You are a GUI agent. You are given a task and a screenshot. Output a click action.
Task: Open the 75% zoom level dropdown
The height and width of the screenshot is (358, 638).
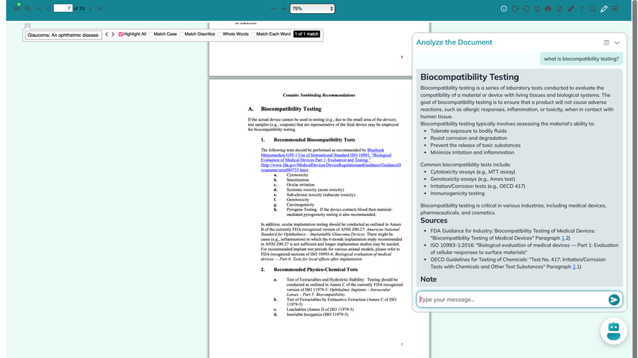312,9
